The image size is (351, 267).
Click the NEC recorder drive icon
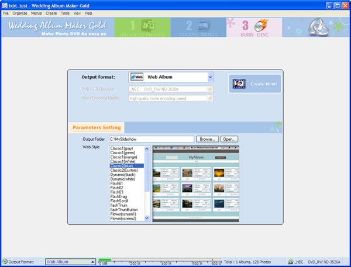point(291,262)
